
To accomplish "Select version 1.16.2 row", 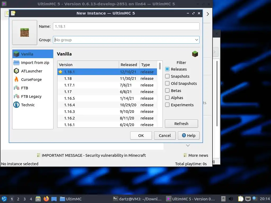I will click(107, 118).
